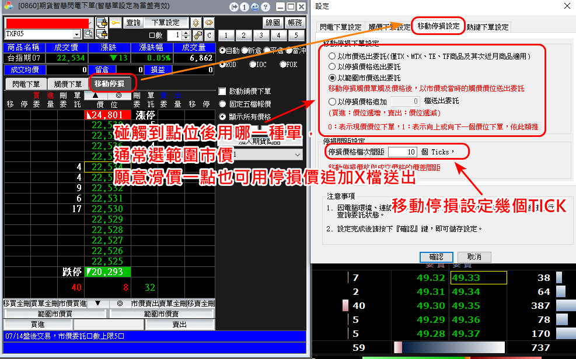576x359 pixels.
Task: Click the 市價買進 button
Action: [74, 303]
